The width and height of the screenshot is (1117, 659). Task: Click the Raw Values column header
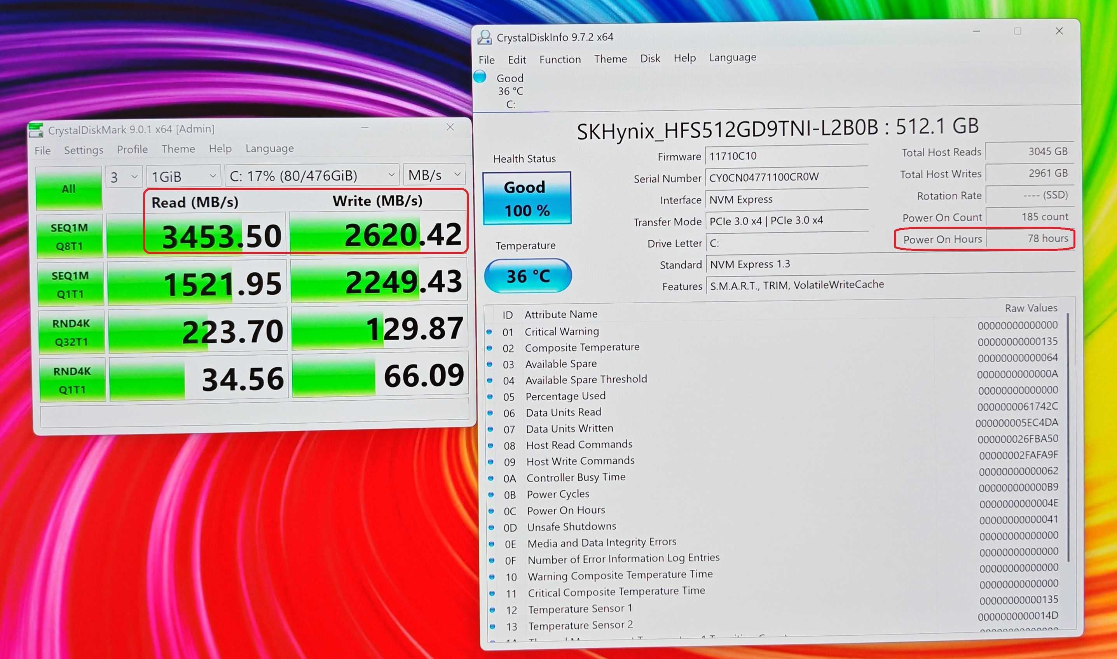(x=1031, y=308)
